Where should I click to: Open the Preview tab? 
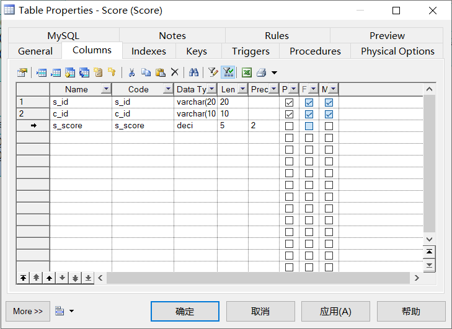[x=387, y=36]
